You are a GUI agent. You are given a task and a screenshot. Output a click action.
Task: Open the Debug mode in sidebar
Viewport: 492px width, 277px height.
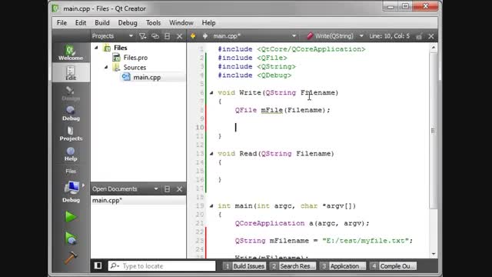click(x=71, y=113)
